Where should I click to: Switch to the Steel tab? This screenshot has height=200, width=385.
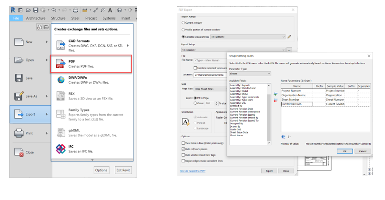75,18
